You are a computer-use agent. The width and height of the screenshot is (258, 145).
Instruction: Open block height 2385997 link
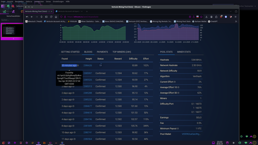(x=88, y=73)
